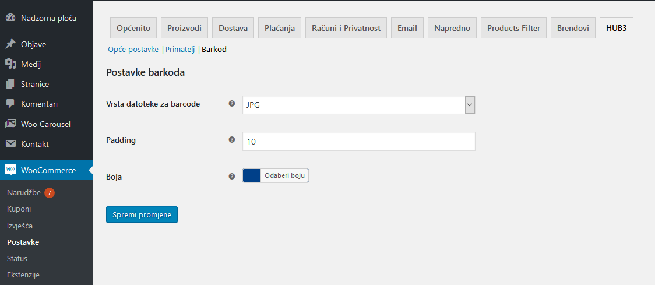Click the Objave pushpin icon
The image size is (655, 285).
click(x=10, y=44)
